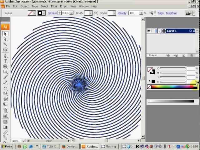Open the Stroke weight dropdown
The height and width of the screenshot is (150, 200).
(x=72, y=13)
